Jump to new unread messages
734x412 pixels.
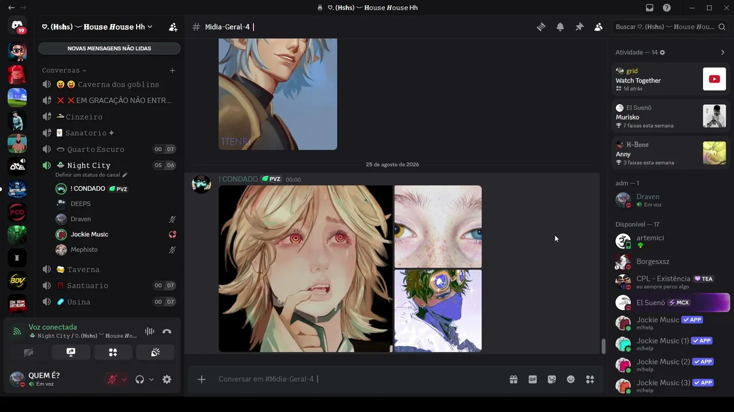point(109,49)
